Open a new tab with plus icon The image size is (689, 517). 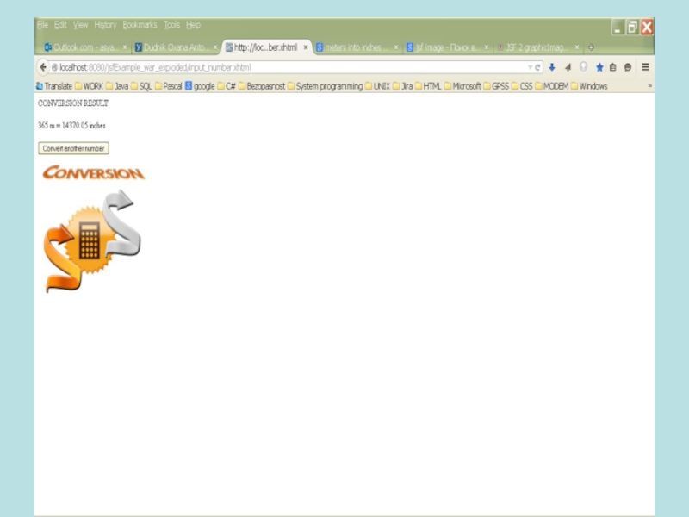point(591,47)
